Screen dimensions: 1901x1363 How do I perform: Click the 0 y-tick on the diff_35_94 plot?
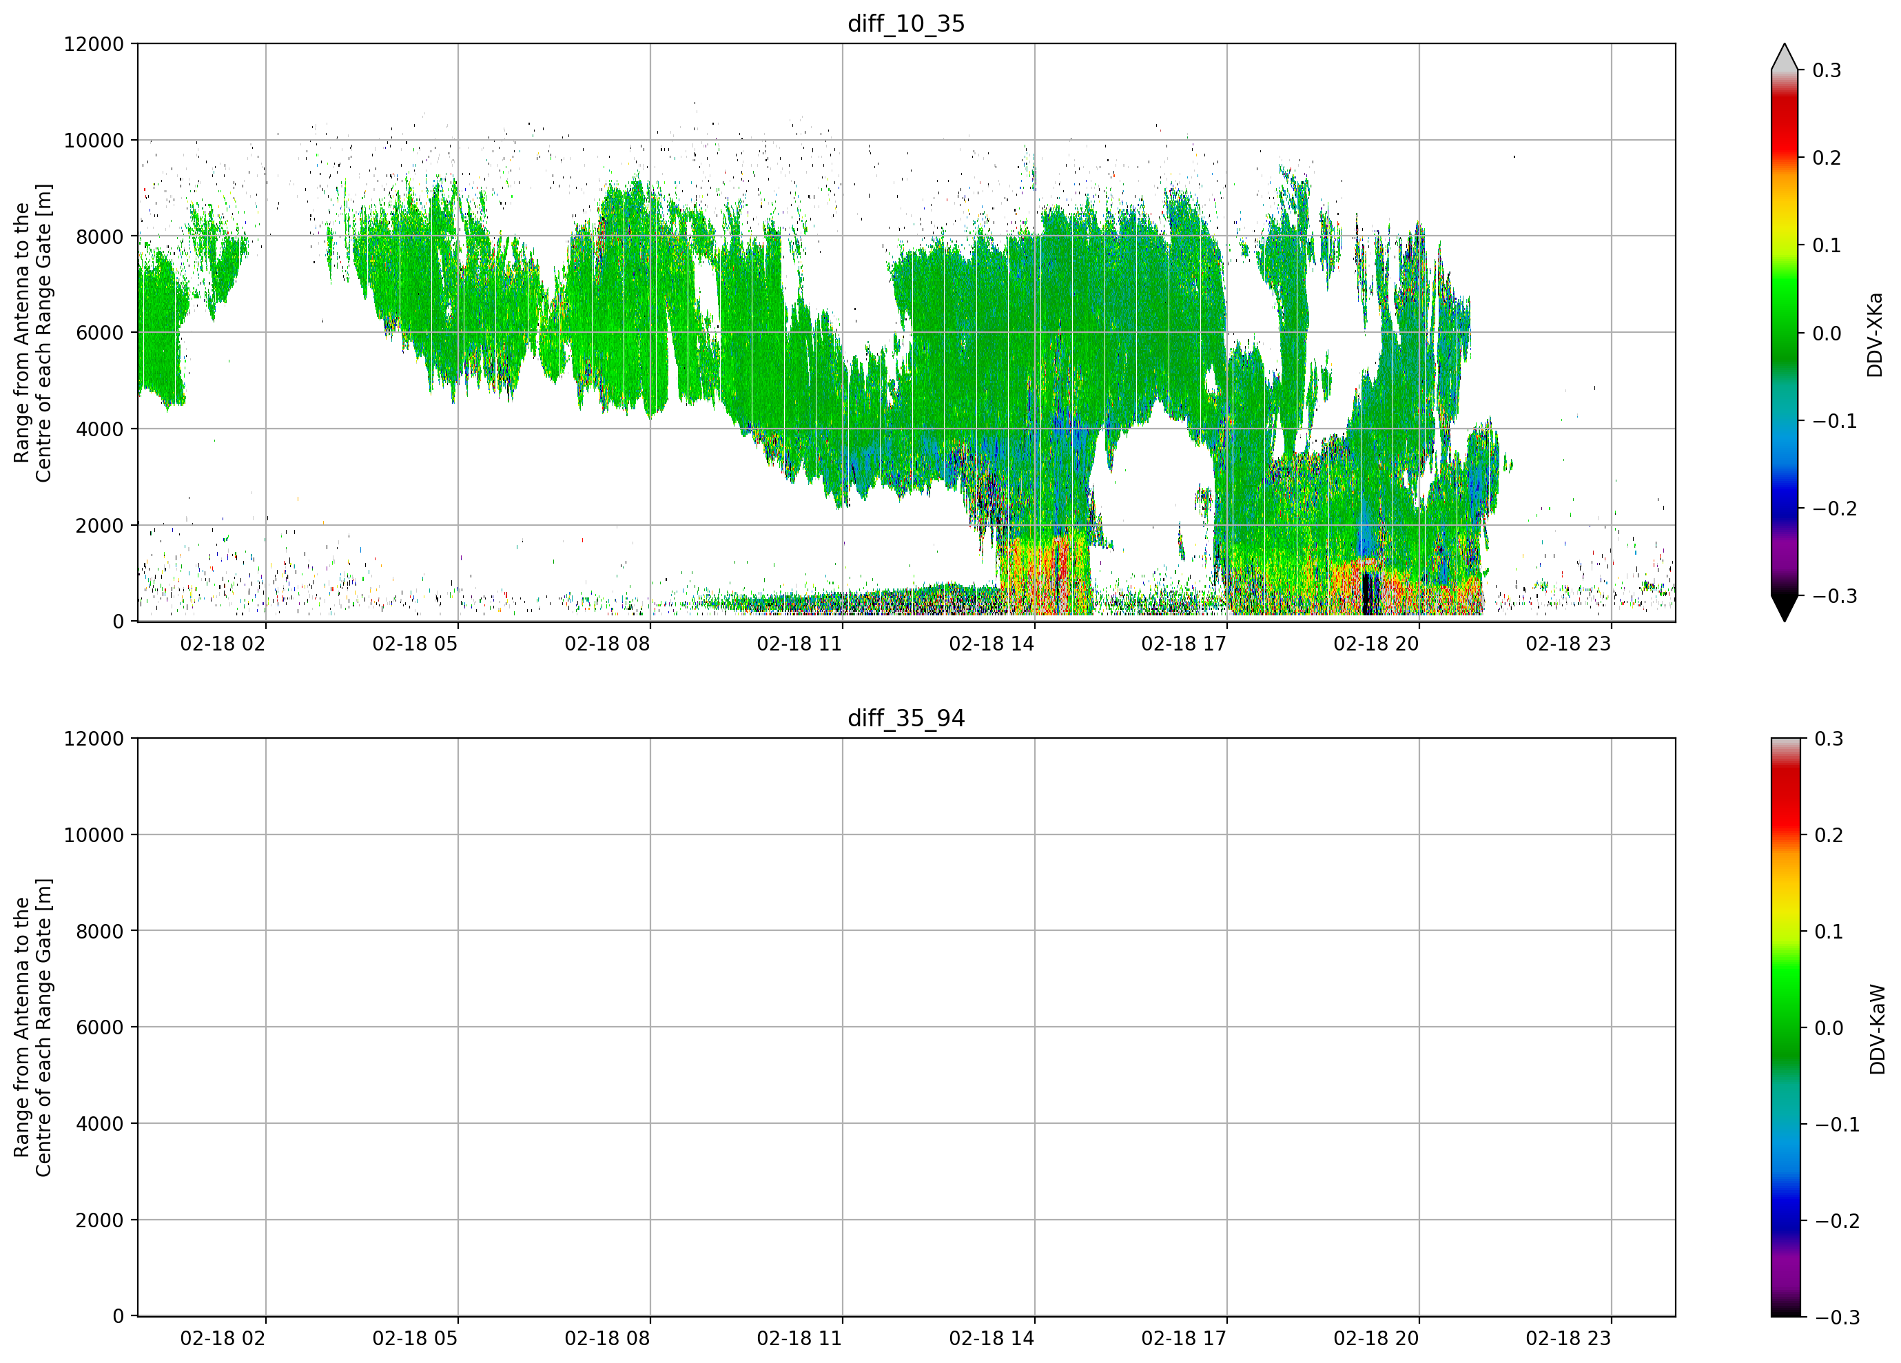[x=119, y=1316]
